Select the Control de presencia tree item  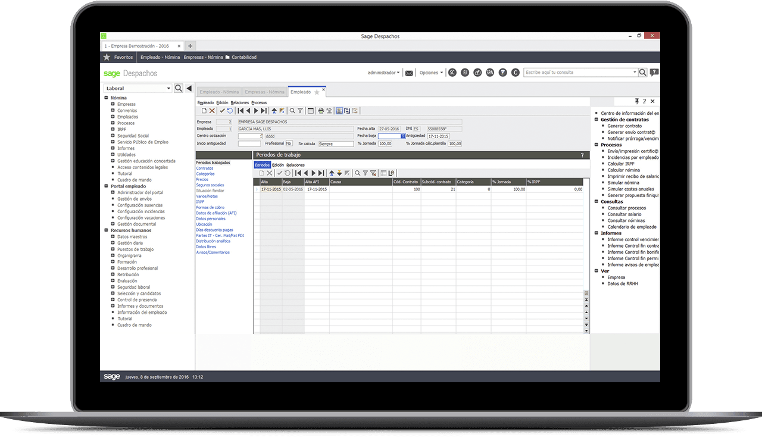point(137,300)
